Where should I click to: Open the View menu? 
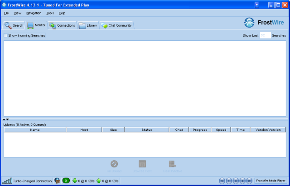point(17,13)
